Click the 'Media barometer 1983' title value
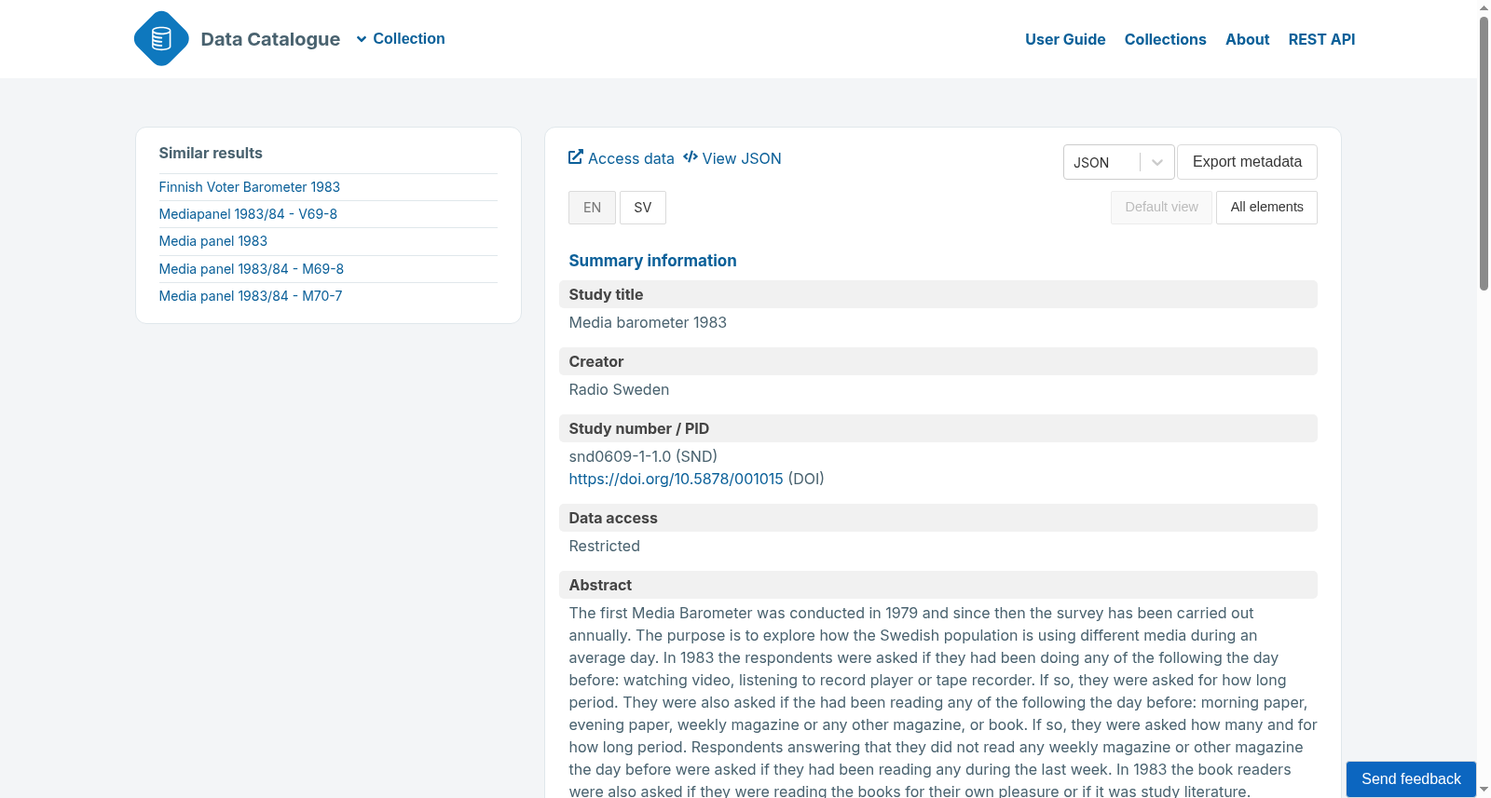Image resolution: width=1491 pixels, height=798 pixels. pyautogui.click(x=648, y=322)
